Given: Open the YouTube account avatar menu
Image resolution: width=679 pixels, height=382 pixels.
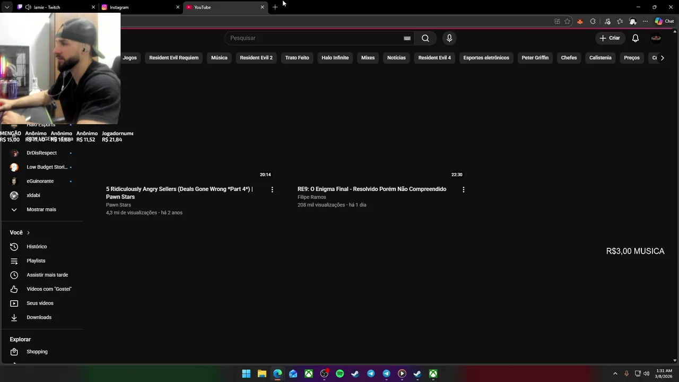Looking at the screenshot, I should 656,38.
